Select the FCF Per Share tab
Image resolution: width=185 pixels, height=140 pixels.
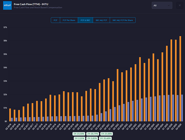pos(69,20)
